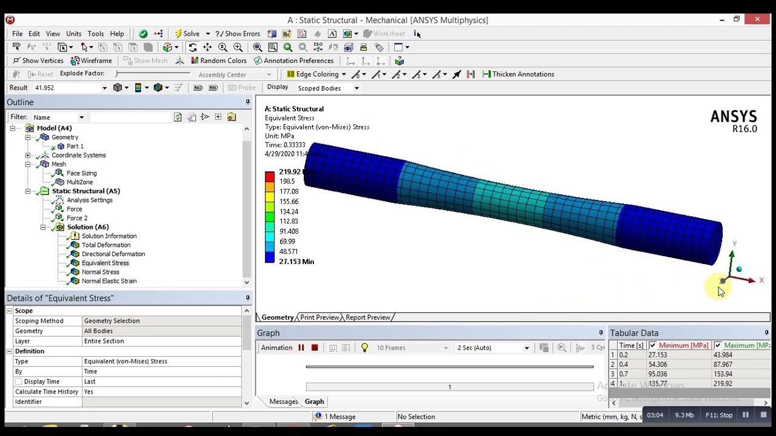Click the outline filter text input field
Screen dimensions: 776x436
click(x=129, y=117)
